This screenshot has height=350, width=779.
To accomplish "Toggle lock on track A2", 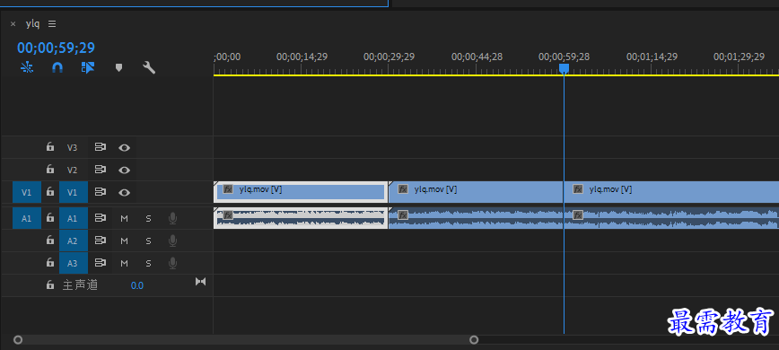I will tap(49, 241).
